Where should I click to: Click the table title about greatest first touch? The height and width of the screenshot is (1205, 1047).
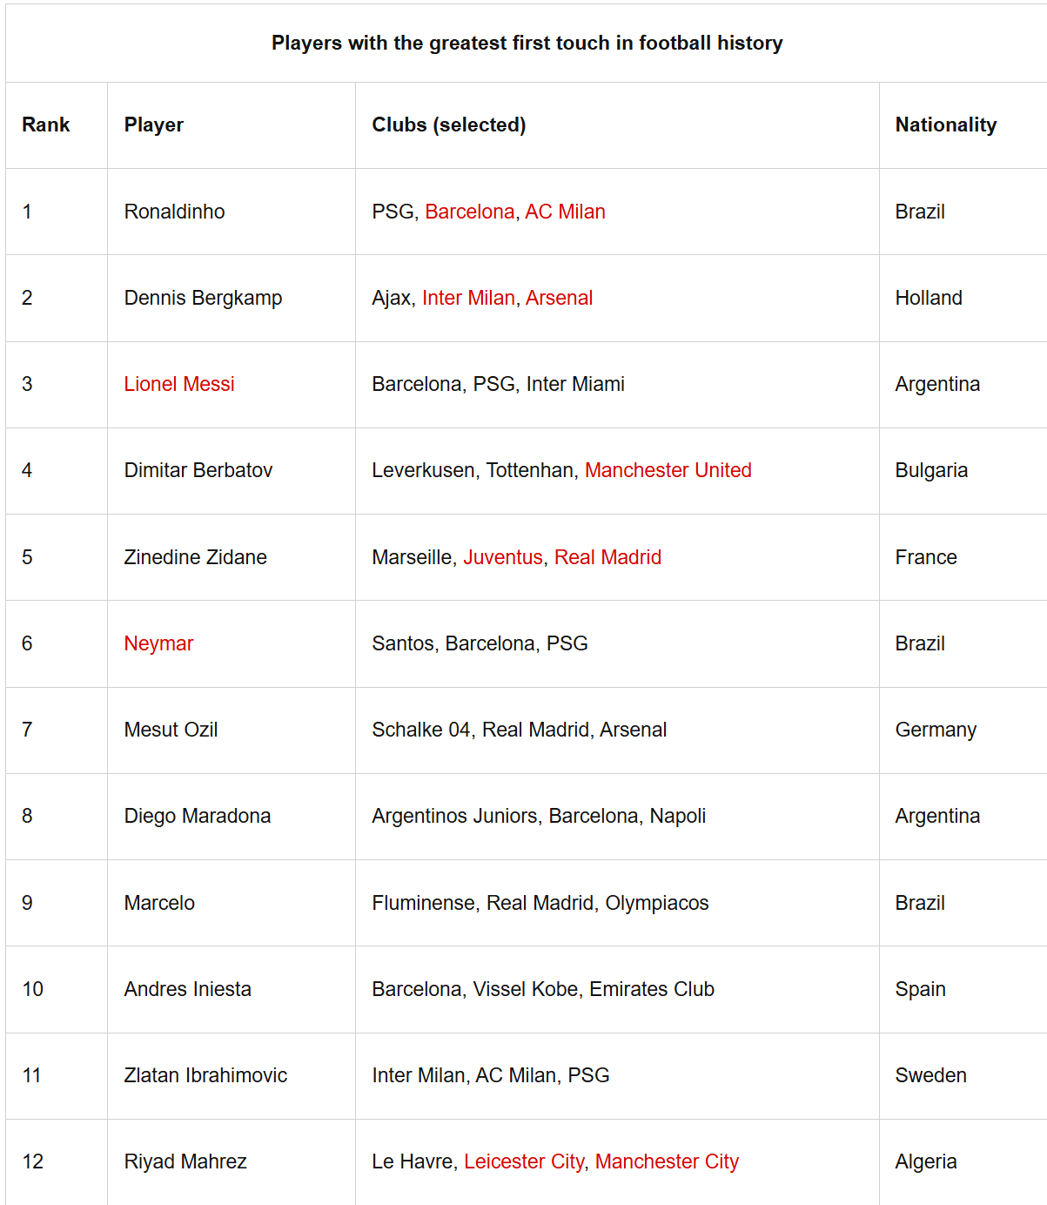point(527,43)
